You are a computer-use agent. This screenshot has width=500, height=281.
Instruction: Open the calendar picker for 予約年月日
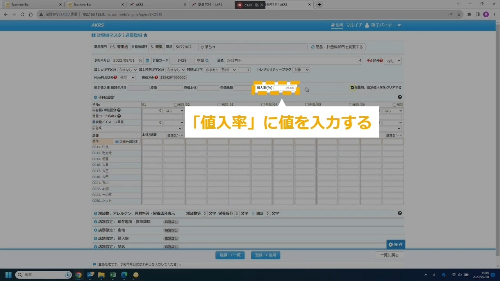tap(147, 60)
